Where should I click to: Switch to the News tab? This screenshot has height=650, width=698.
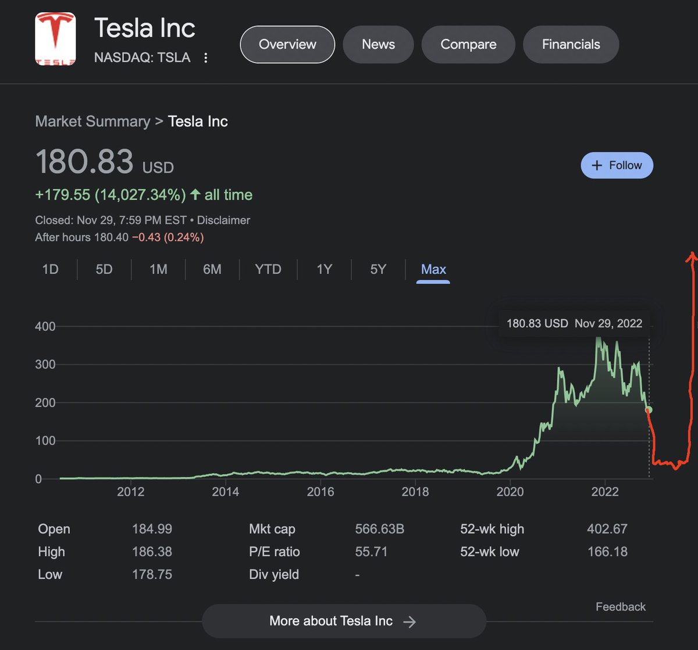point(378,44)
